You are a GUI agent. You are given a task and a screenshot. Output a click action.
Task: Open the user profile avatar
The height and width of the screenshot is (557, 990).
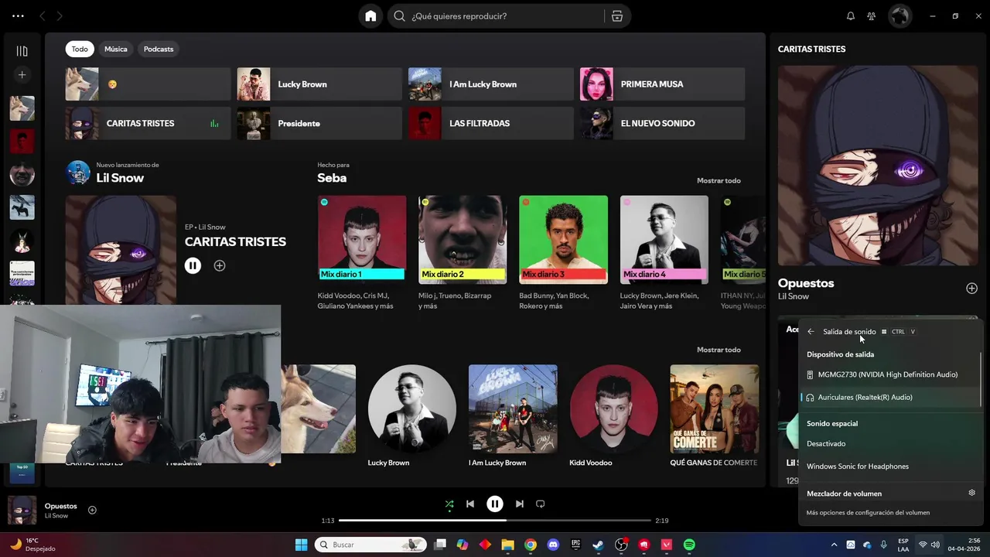pyautogui.click(x=900, y=16)
